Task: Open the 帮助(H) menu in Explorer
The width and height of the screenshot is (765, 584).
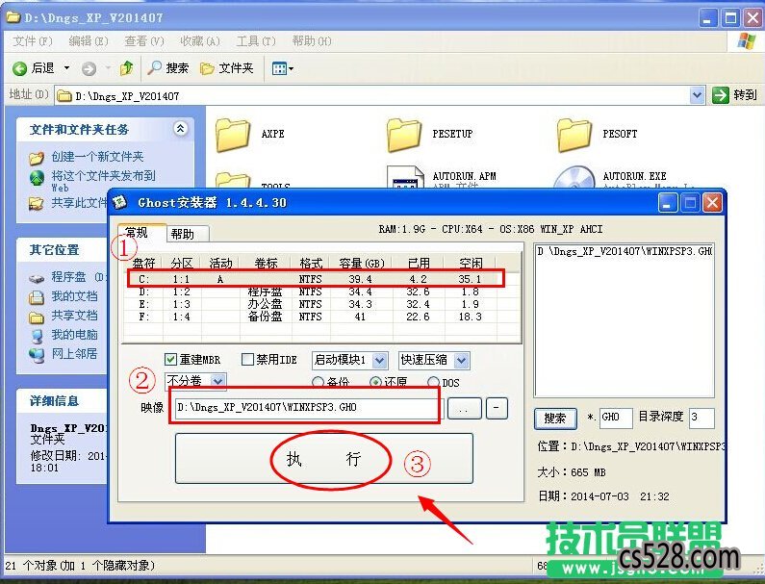Action: coord(312,41)
